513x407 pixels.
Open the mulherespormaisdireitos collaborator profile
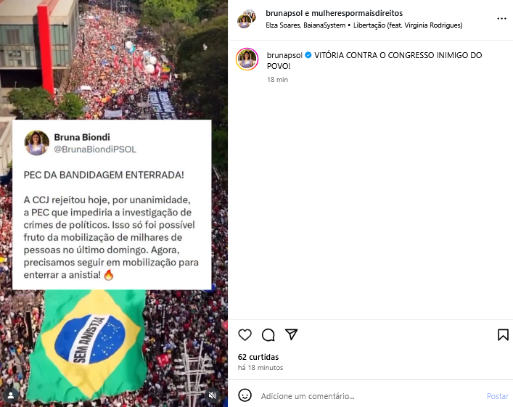(357, 13)
